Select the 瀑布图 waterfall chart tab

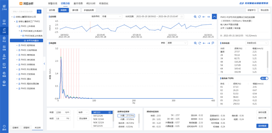pyautogui.click(x=75, y=10)
